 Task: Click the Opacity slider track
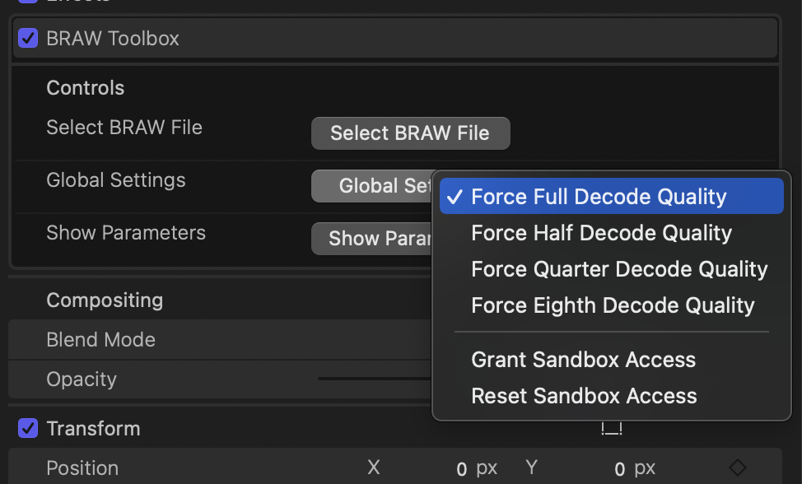coord(375,379)
